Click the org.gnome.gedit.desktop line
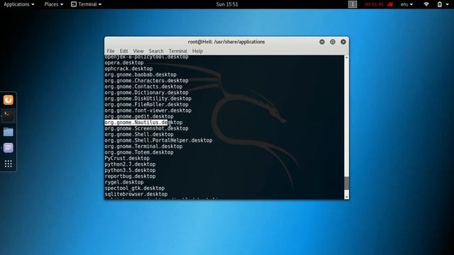Viewport: 454px width, 255px height. (139, 116)
